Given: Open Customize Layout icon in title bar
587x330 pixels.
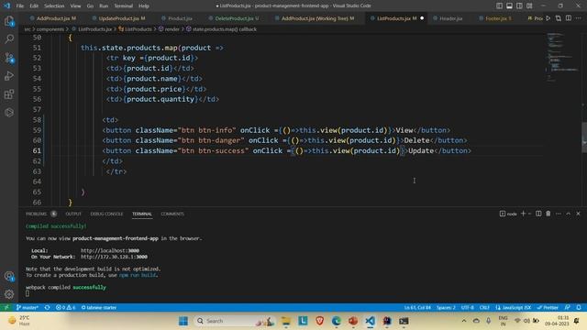Looking at the screenshot, I should point(530,5).
